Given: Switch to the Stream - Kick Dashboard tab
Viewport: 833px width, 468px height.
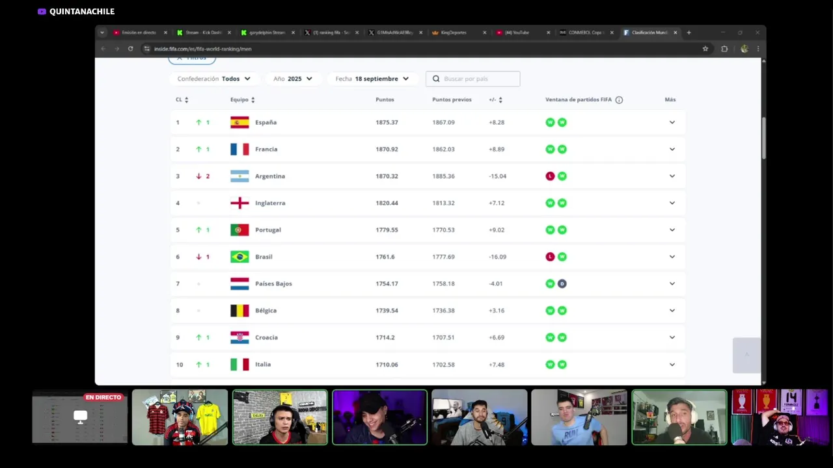Looking at the screenshot, I should tap(203, 32).
